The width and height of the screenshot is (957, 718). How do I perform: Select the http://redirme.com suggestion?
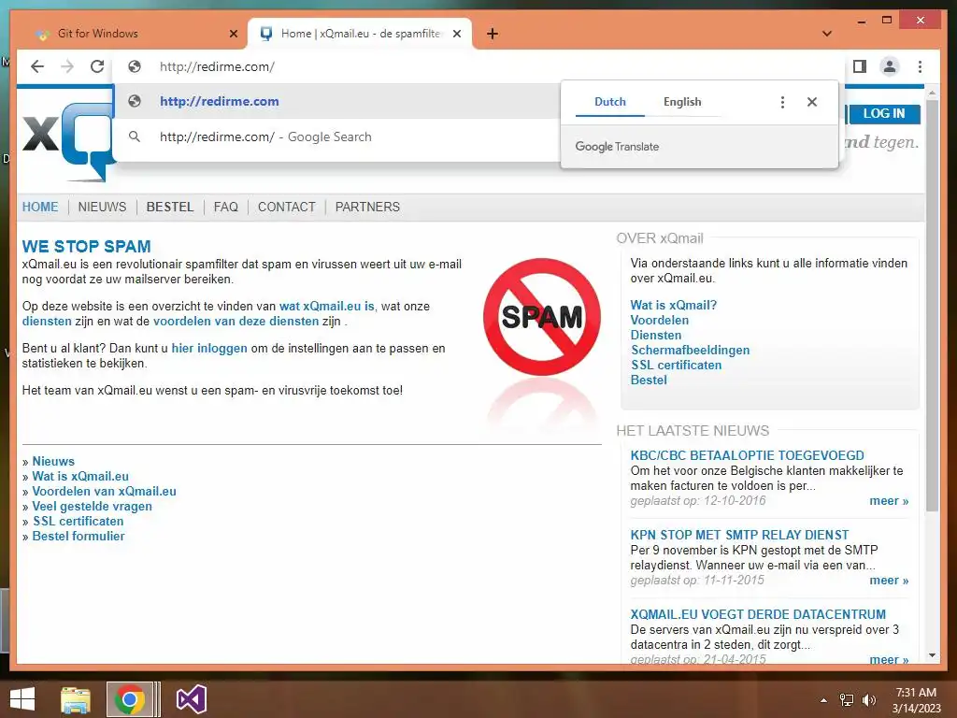[x=336, y=101]
